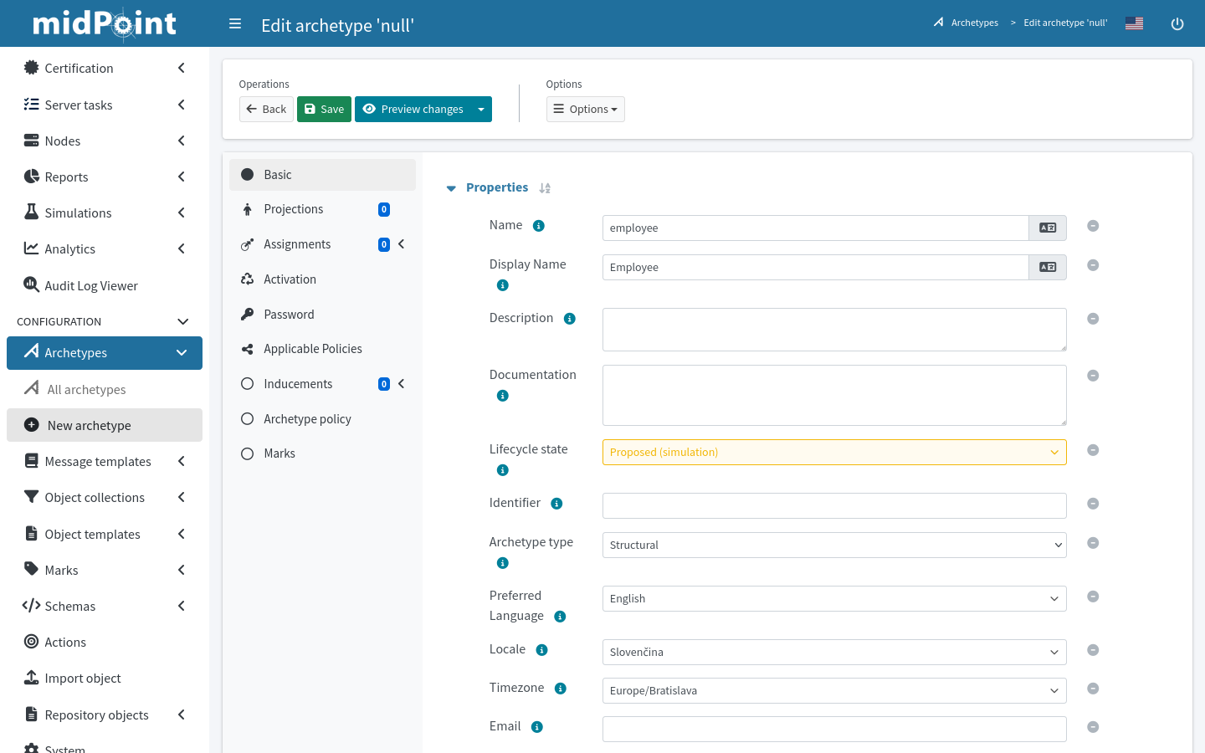
Task: Switch to the Archetype policy section
Action: click(x=307, y=419)
